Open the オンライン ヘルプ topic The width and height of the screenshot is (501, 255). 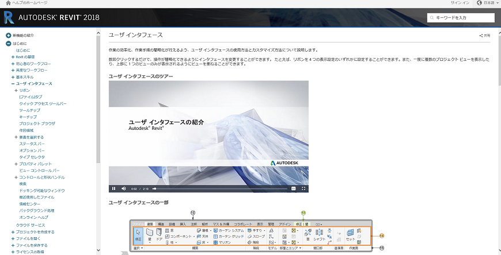tap(33, 218)
